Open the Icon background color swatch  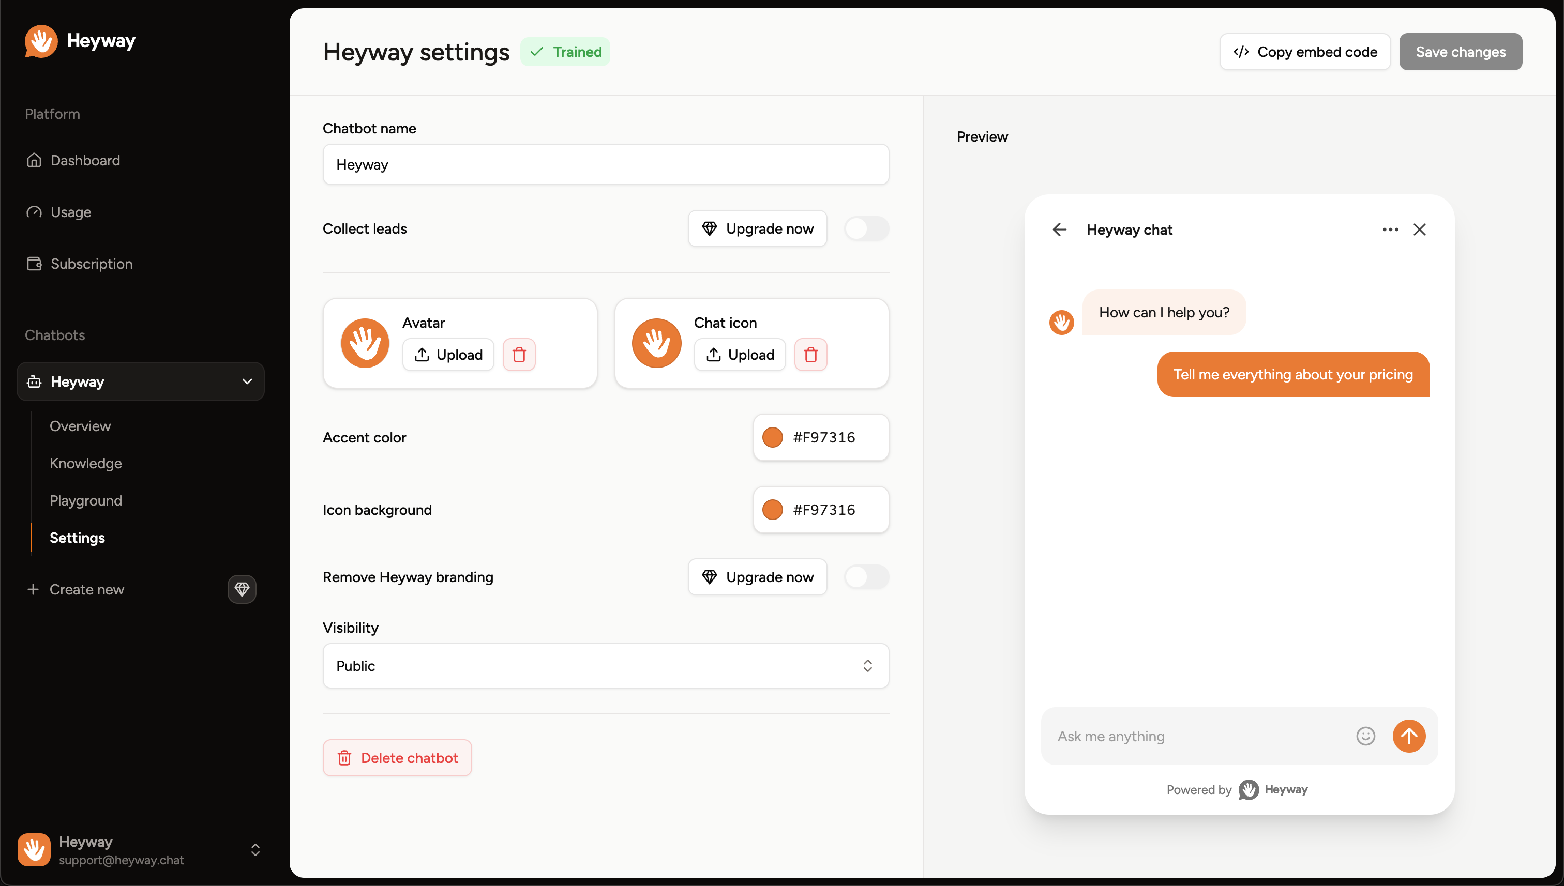pyautogui.click(x=773, y=510)
